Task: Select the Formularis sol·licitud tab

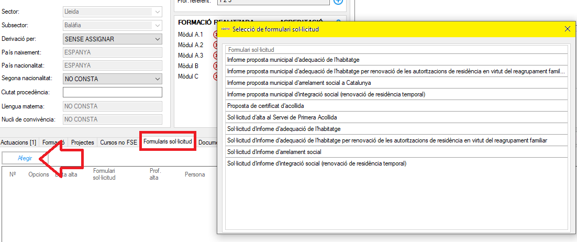Action: [x=168, y=142]
